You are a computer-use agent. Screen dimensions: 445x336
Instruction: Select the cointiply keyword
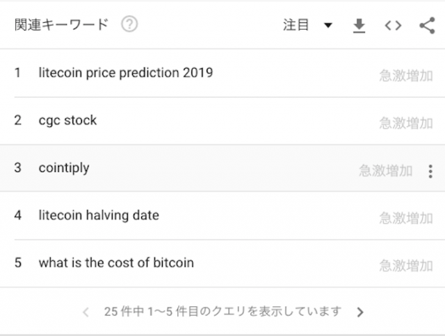(x=64, y=168)
